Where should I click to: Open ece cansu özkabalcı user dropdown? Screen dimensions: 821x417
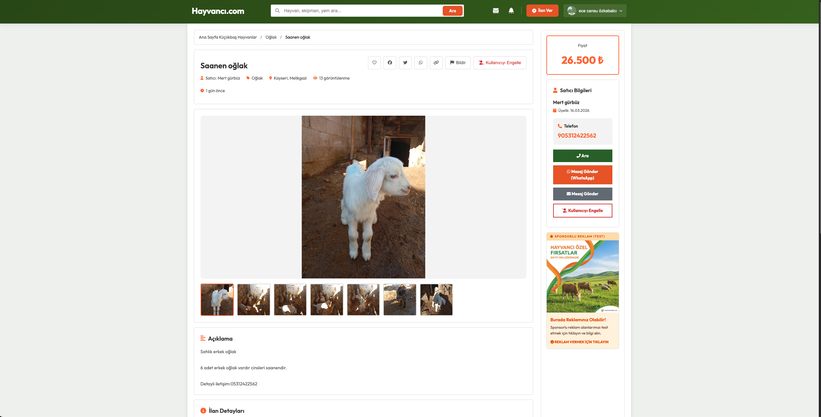pos(595,11)
